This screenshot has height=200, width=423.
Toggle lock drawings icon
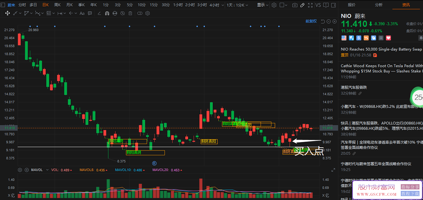(115, 13)
